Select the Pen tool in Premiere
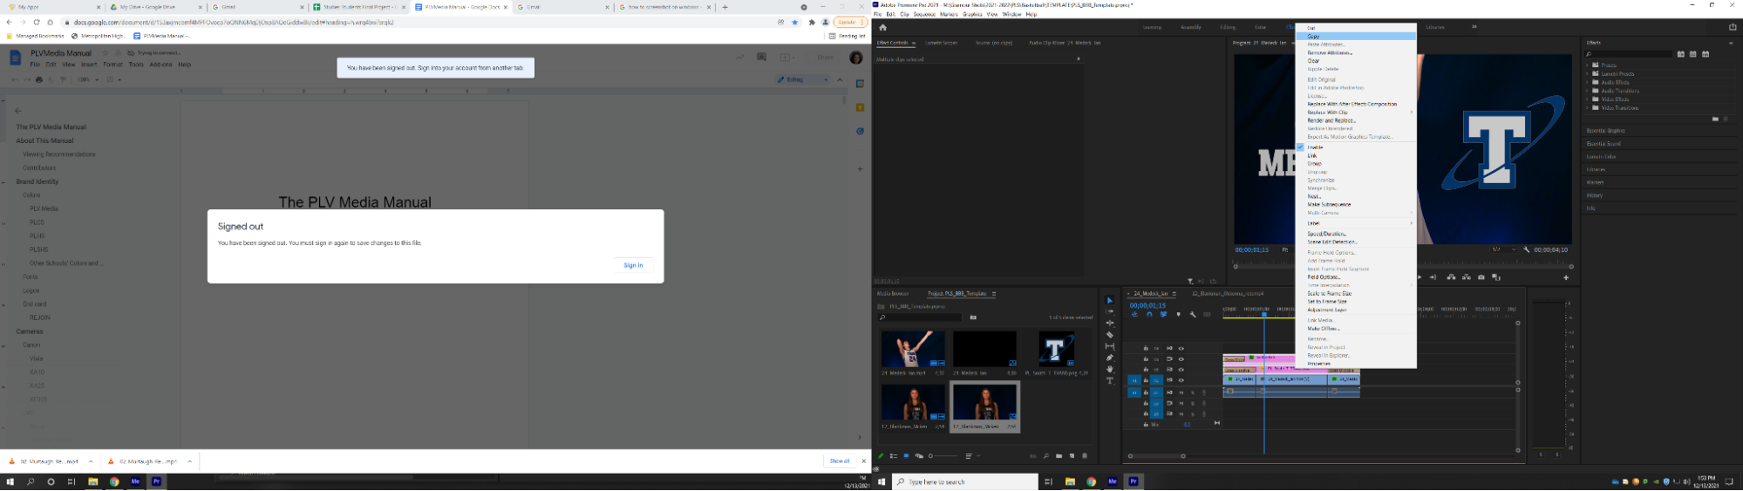Screen dimensions: 1743x491 click(1110, 358)
